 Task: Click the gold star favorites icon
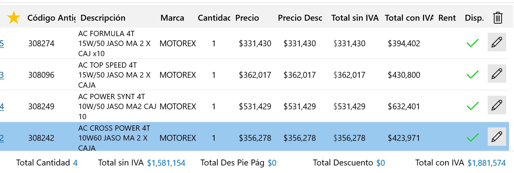(x=13, y=18)
